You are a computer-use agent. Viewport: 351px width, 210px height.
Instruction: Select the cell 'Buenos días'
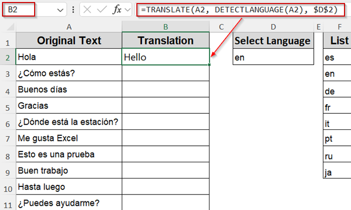pyautogui.click(x=69, y=89)
